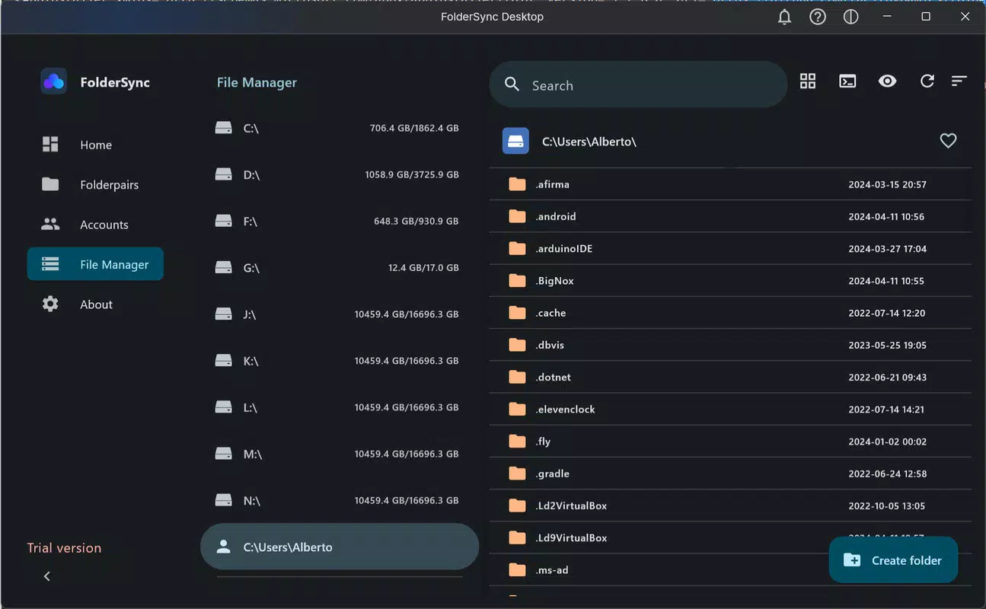
Task: Open the help question mark icon
Action: point(818,17)
